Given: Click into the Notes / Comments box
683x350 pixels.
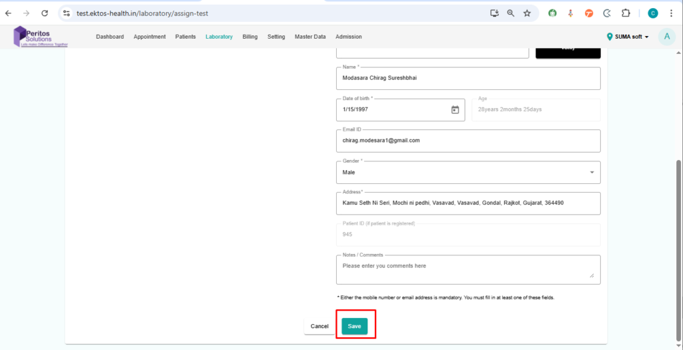Looking at the screenshot, I should (x=468, y=269).
